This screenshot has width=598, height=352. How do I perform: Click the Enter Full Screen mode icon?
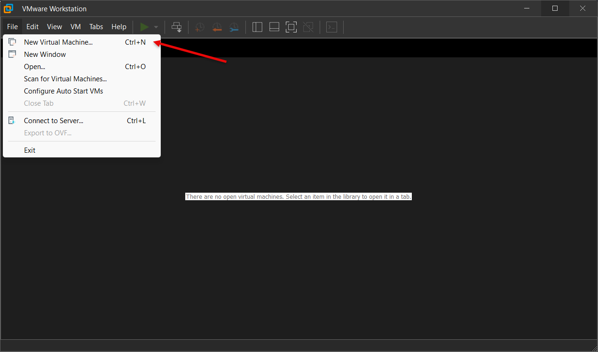pyautogui.click(x=291, y=27)
